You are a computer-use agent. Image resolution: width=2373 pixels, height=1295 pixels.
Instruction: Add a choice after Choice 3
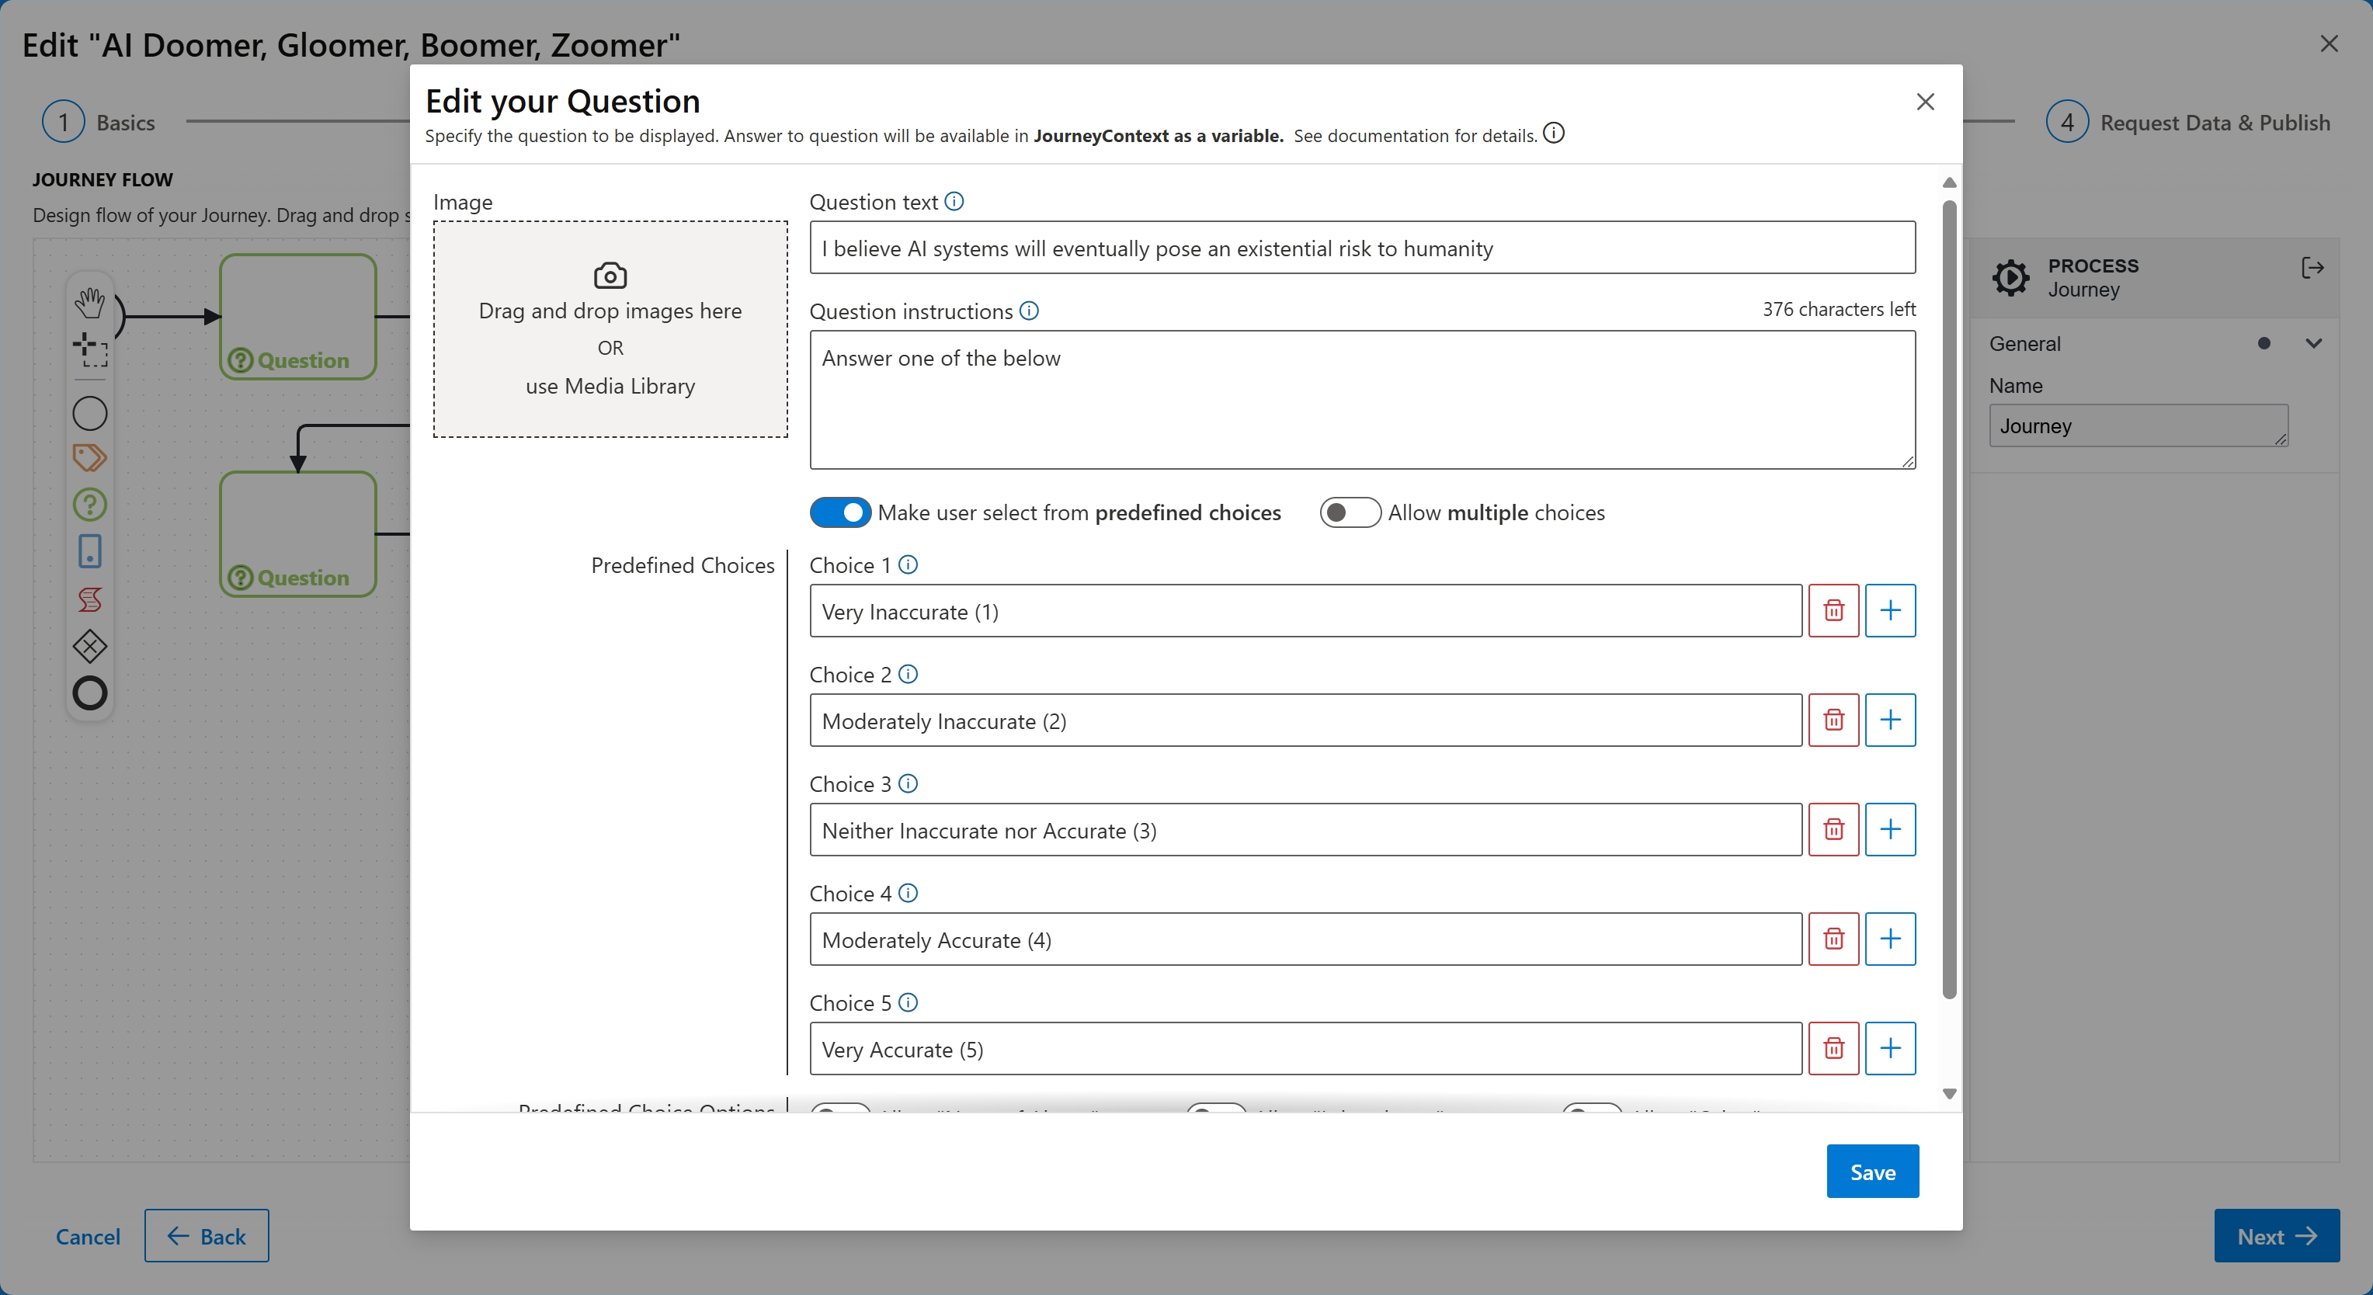(1890, 830)
